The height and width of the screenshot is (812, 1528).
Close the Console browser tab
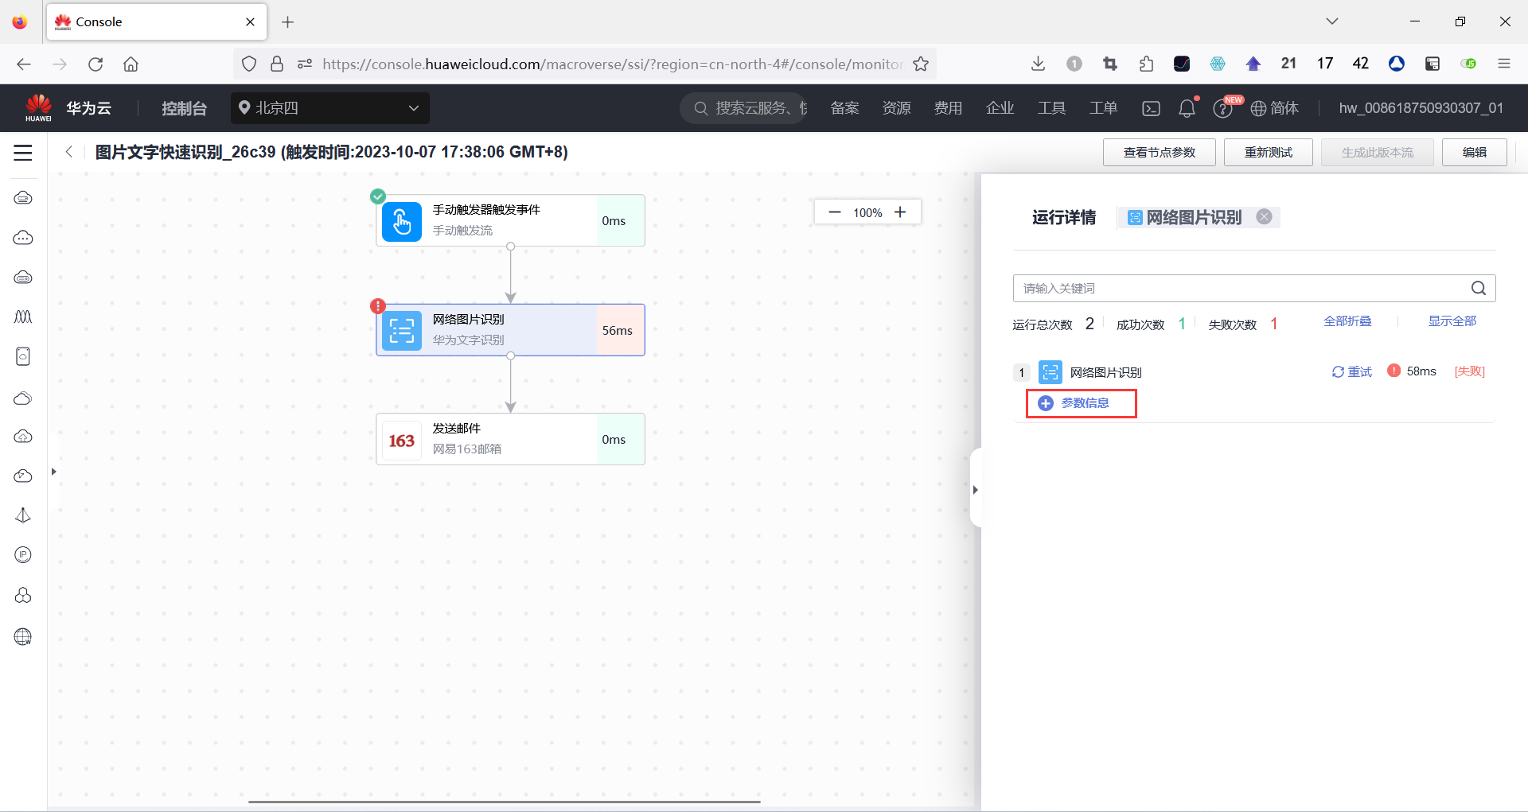pyautogui.click(x=250, y=21)
